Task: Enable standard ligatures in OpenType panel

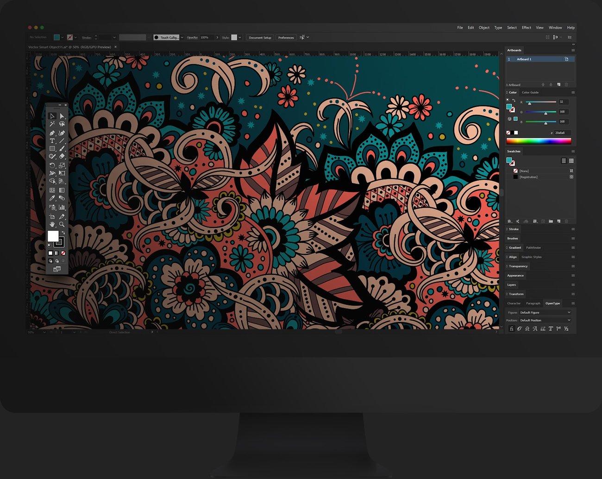Action: pyautogui.click(x=512, y=328)
